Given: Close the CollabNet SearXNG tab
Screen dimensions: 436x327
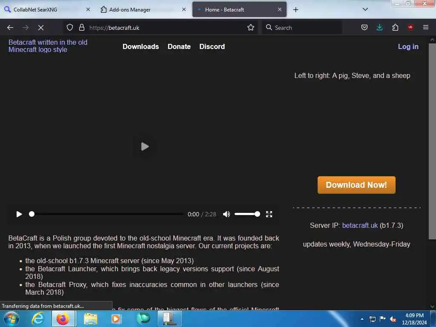Looking at the screenshot, I should 88,9.
